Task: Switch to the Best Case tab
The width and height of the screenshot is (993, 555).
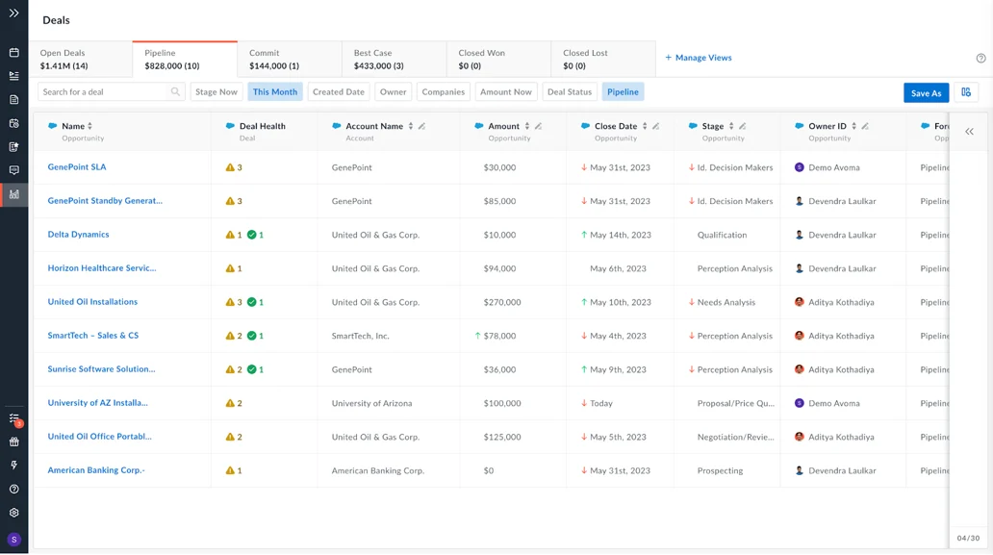Action: pyautogui.click(x=394, y=59)
